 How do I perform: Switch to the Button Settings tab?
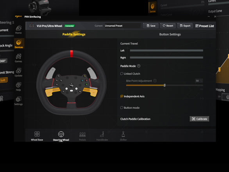(x=170, y=34)
